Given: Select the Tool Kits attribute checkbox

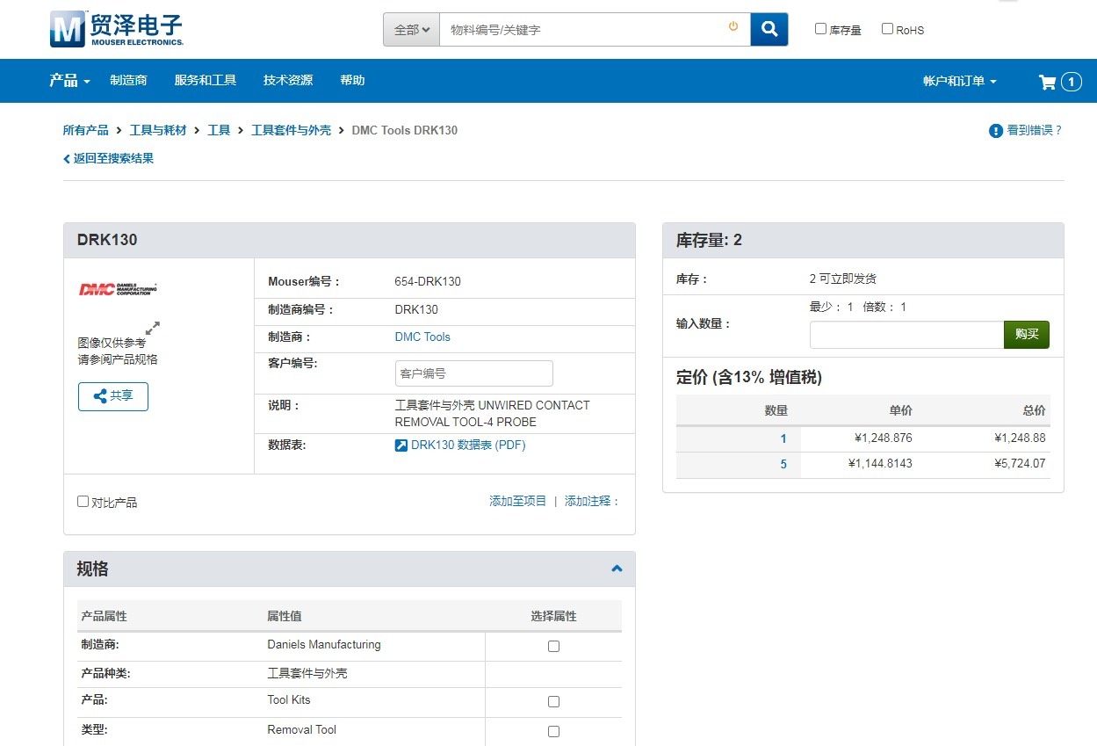Looking at the screenshot, I should 553,701.
